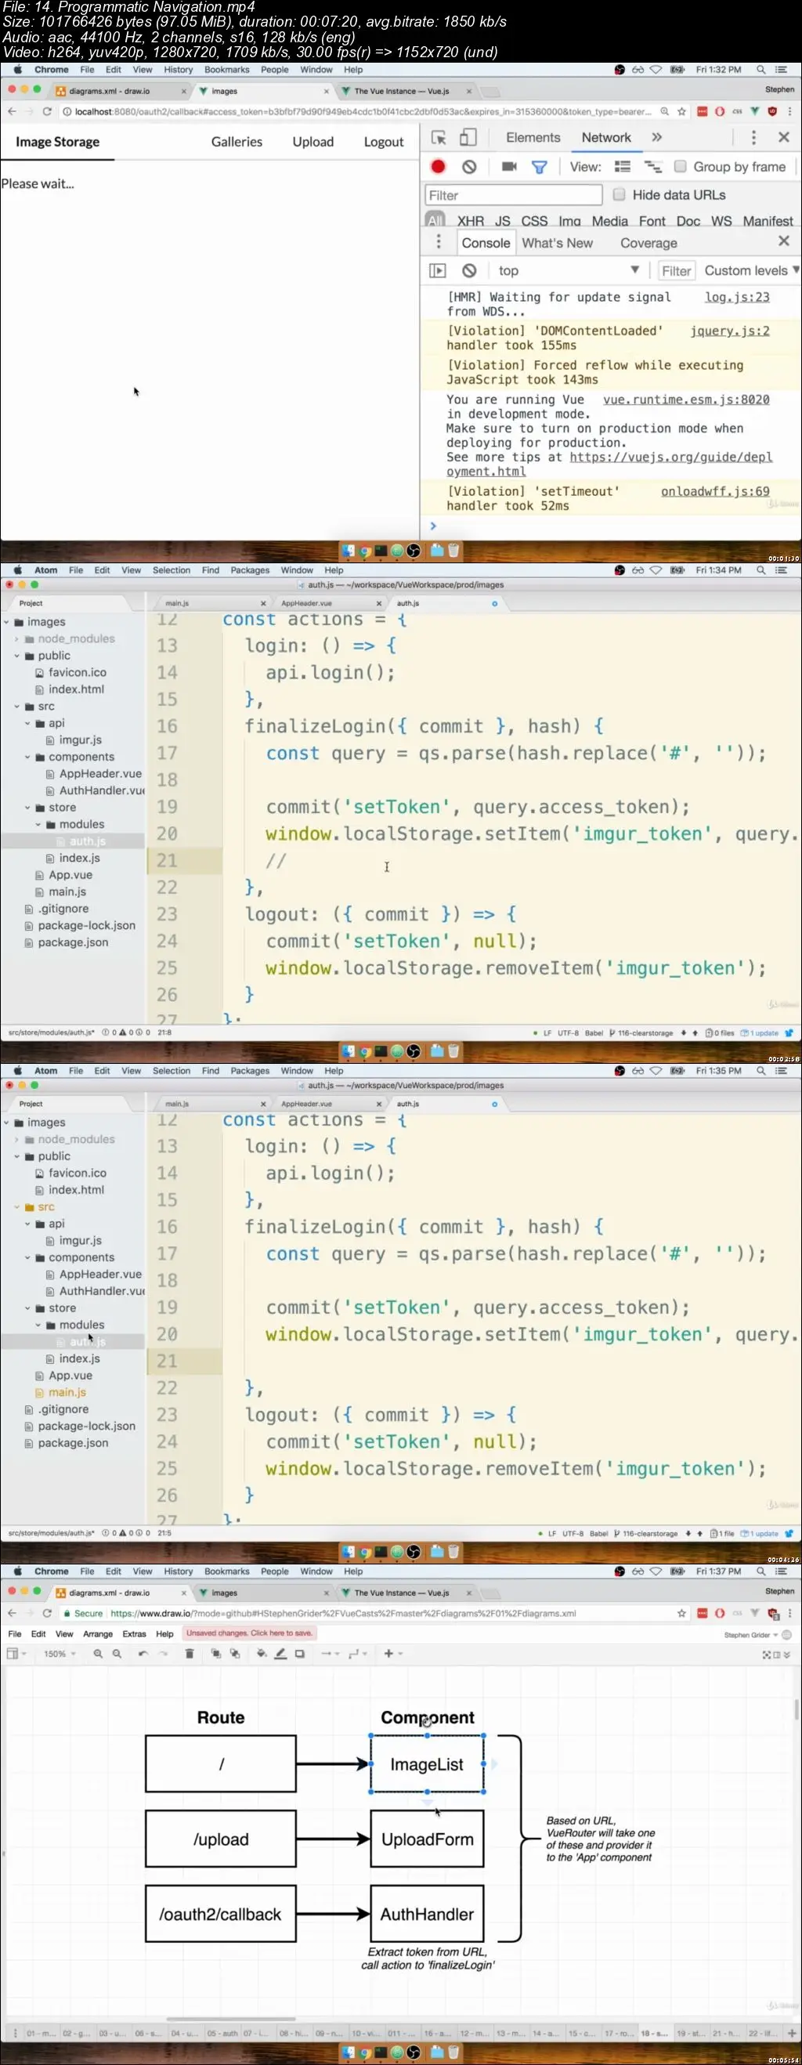Clear the console with the ban icon
The image size is (802, 2065).
(469, 271)
